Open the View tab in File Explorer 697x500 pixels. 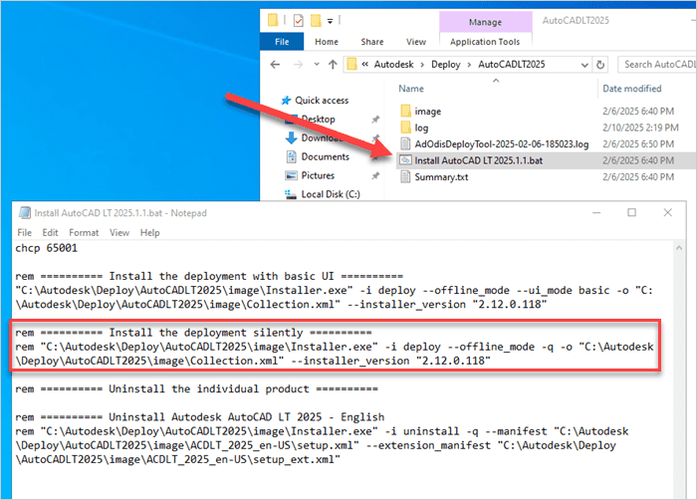pos(415,42)
